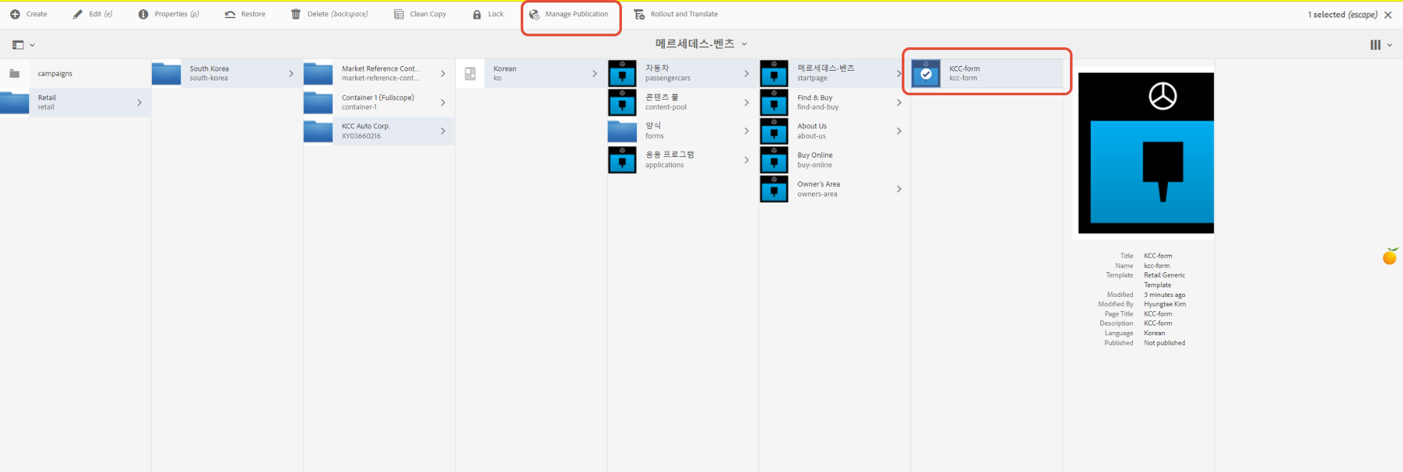Click the About Us page thumbnail
This screenshot has height=472, width=1403.
point(774,131)
